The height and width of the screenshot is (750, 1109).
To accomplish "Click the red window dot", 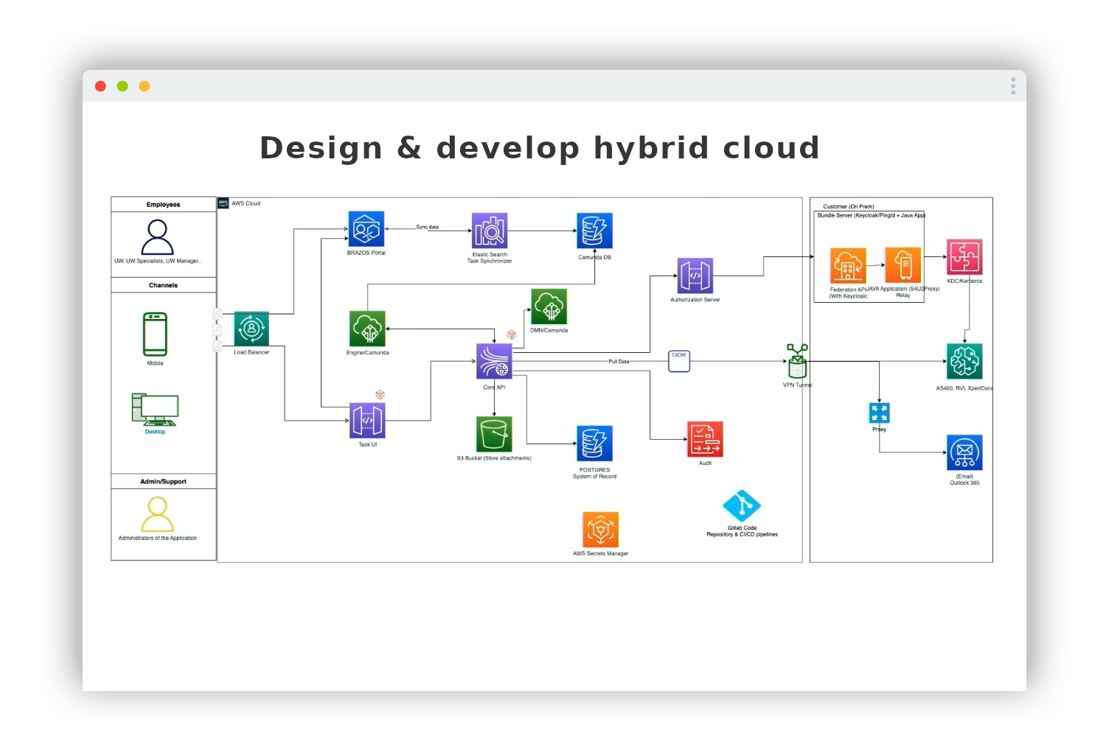I will (101, 86).
